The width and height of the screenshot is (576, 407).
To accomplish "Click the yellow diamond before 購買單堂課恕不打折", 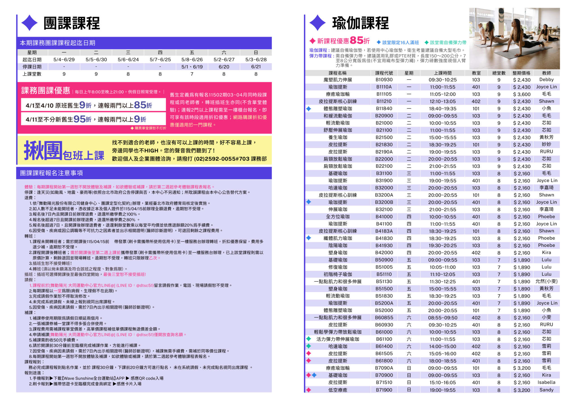I will [x=132, y=128].
